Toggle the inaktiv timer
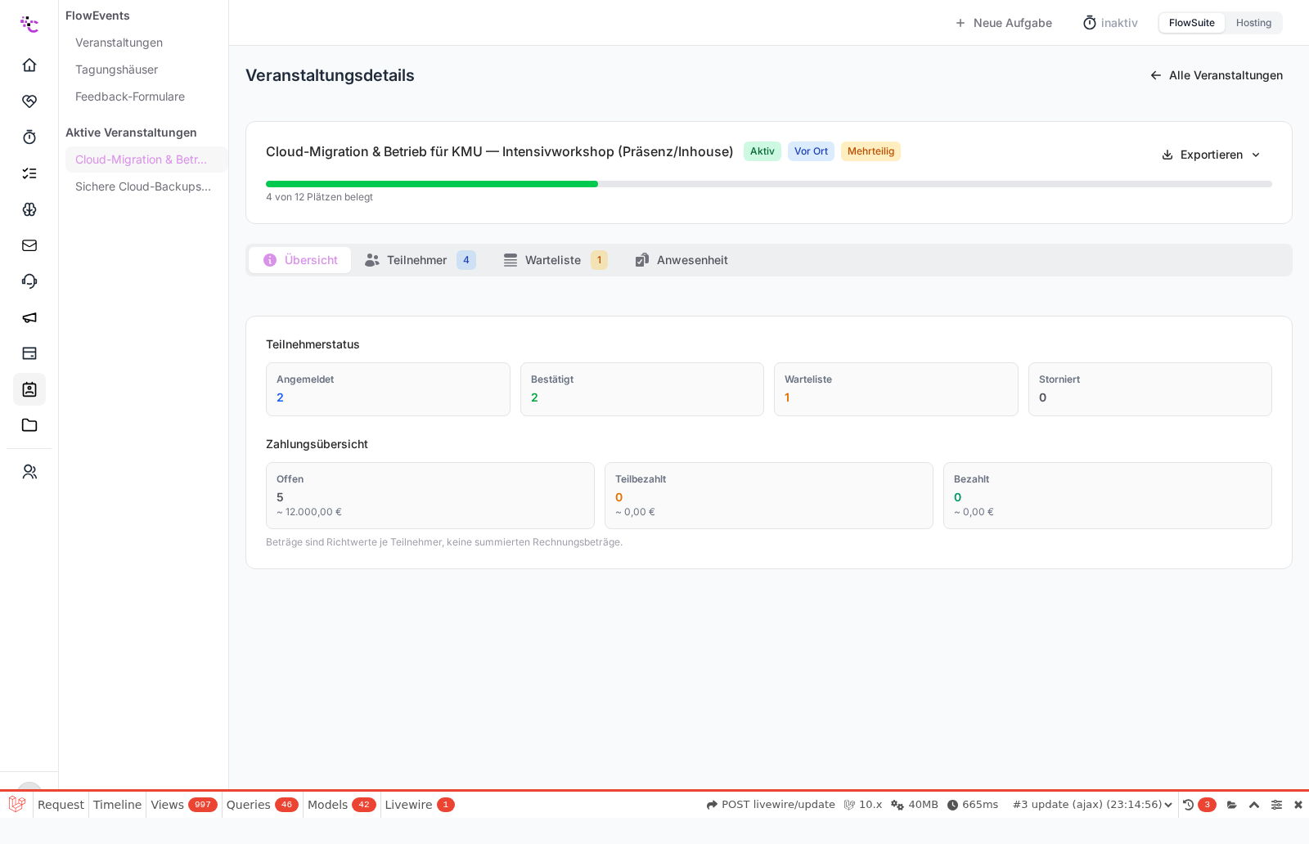Viewport: 1309px width, 844px height. (x=1110, y=23)
